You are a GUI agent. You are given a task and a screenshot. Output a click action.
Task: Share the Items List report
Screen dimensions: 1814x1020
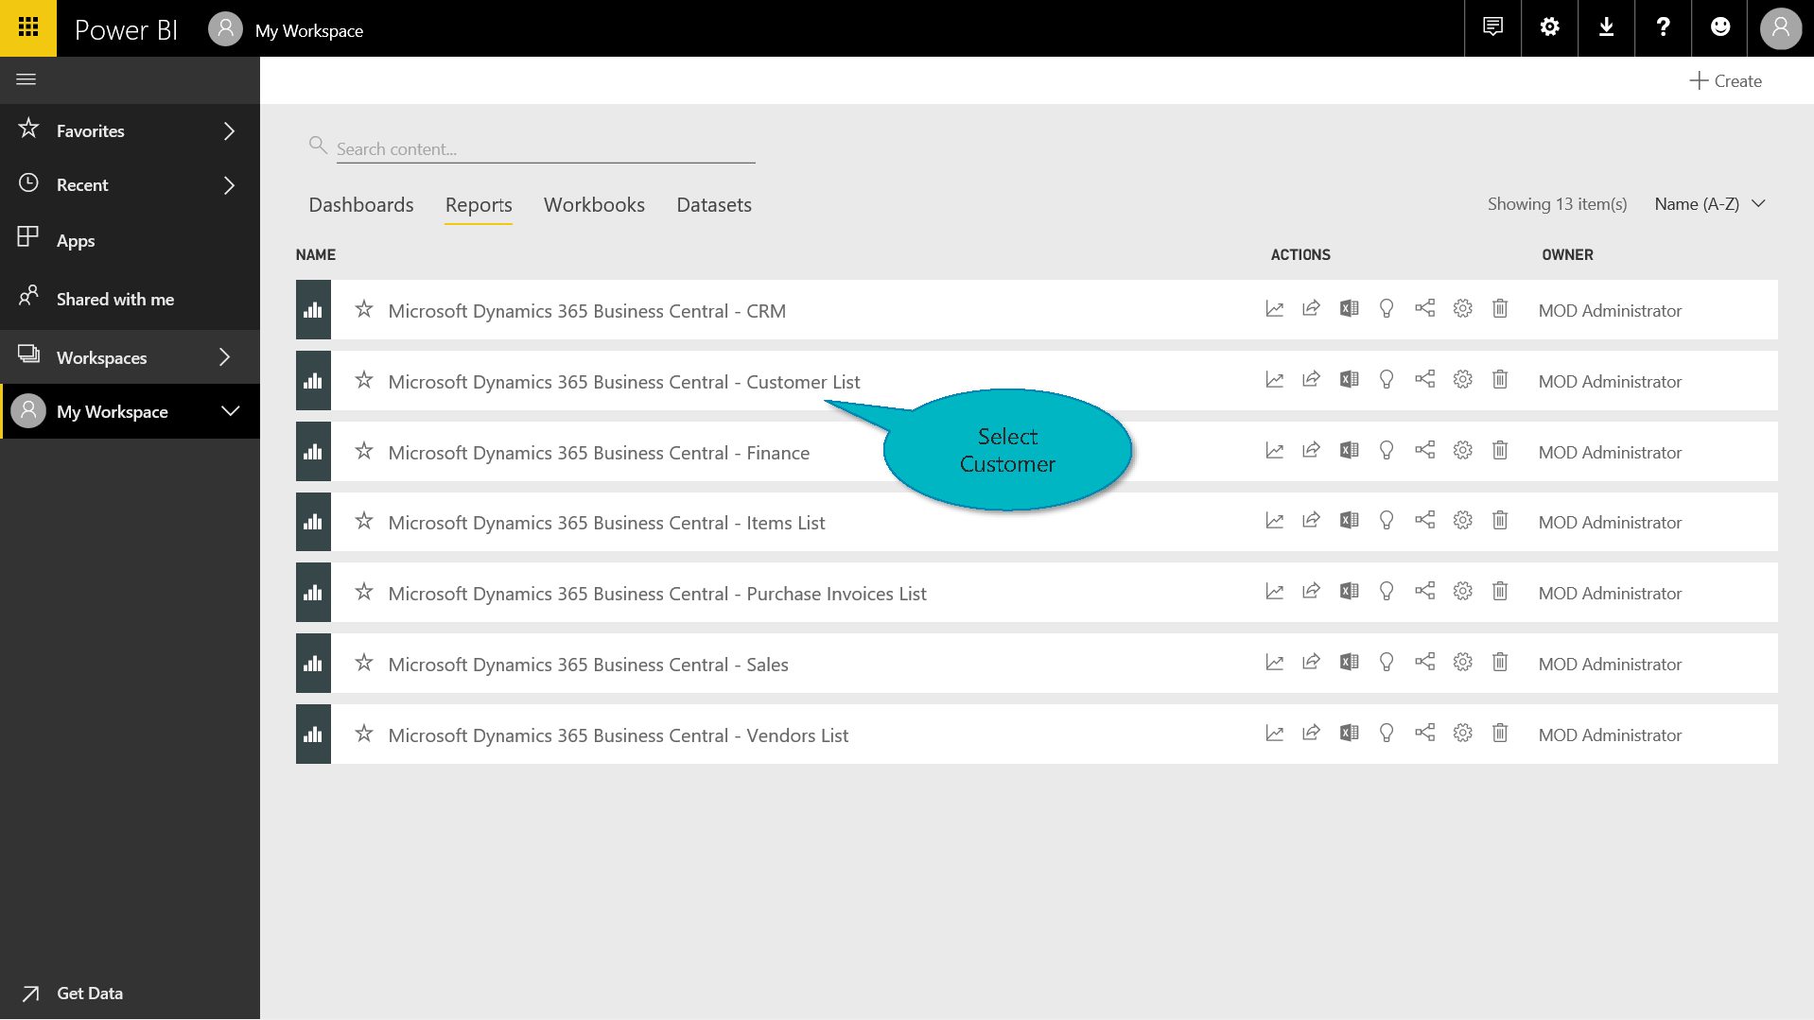[1311, 521]
